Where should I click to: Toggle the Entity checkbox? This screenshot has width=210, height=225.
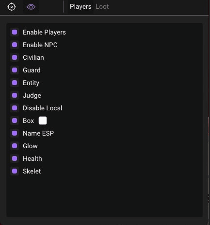(x=15, y=83)
